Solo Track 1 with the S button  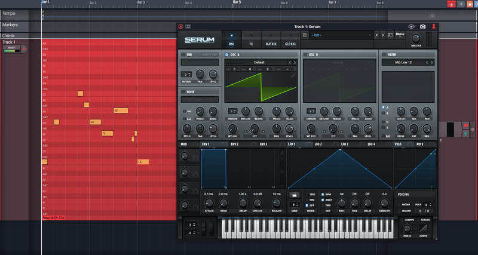[465, 133]
